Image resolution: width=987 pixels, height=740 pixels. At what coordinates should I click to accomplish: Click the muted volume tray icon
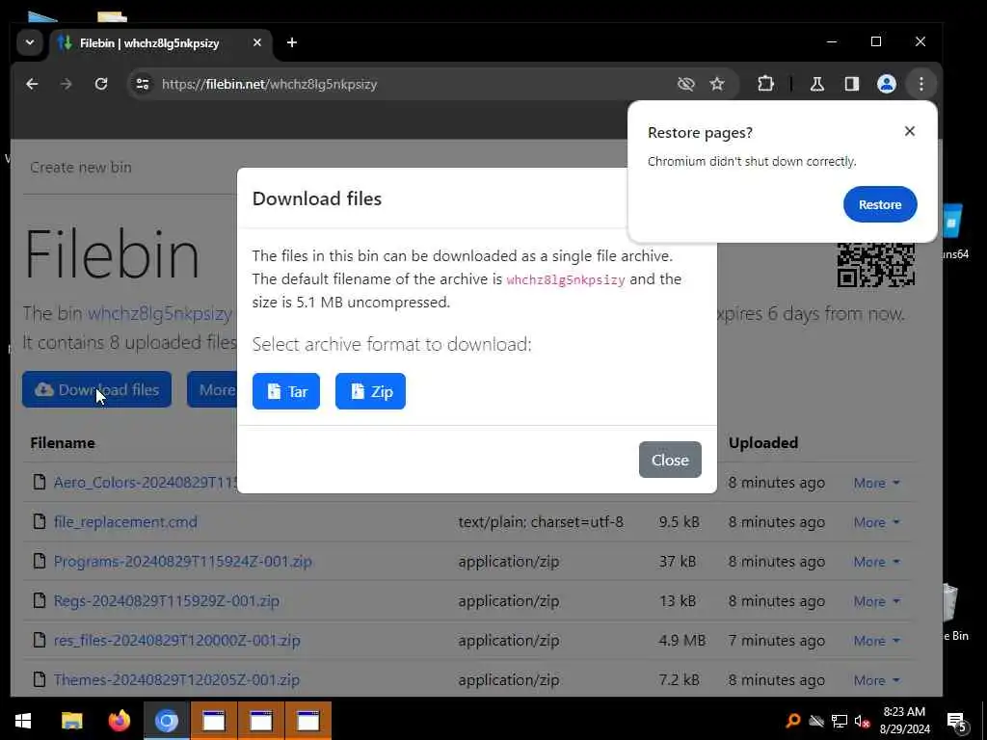click(862, 721)
